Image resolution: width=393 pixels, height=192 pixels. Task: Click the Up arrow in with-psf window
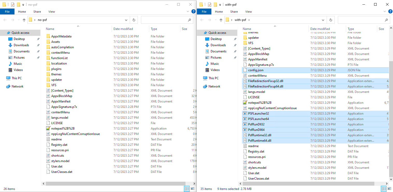pyautogui.click(x=221, y=20)
